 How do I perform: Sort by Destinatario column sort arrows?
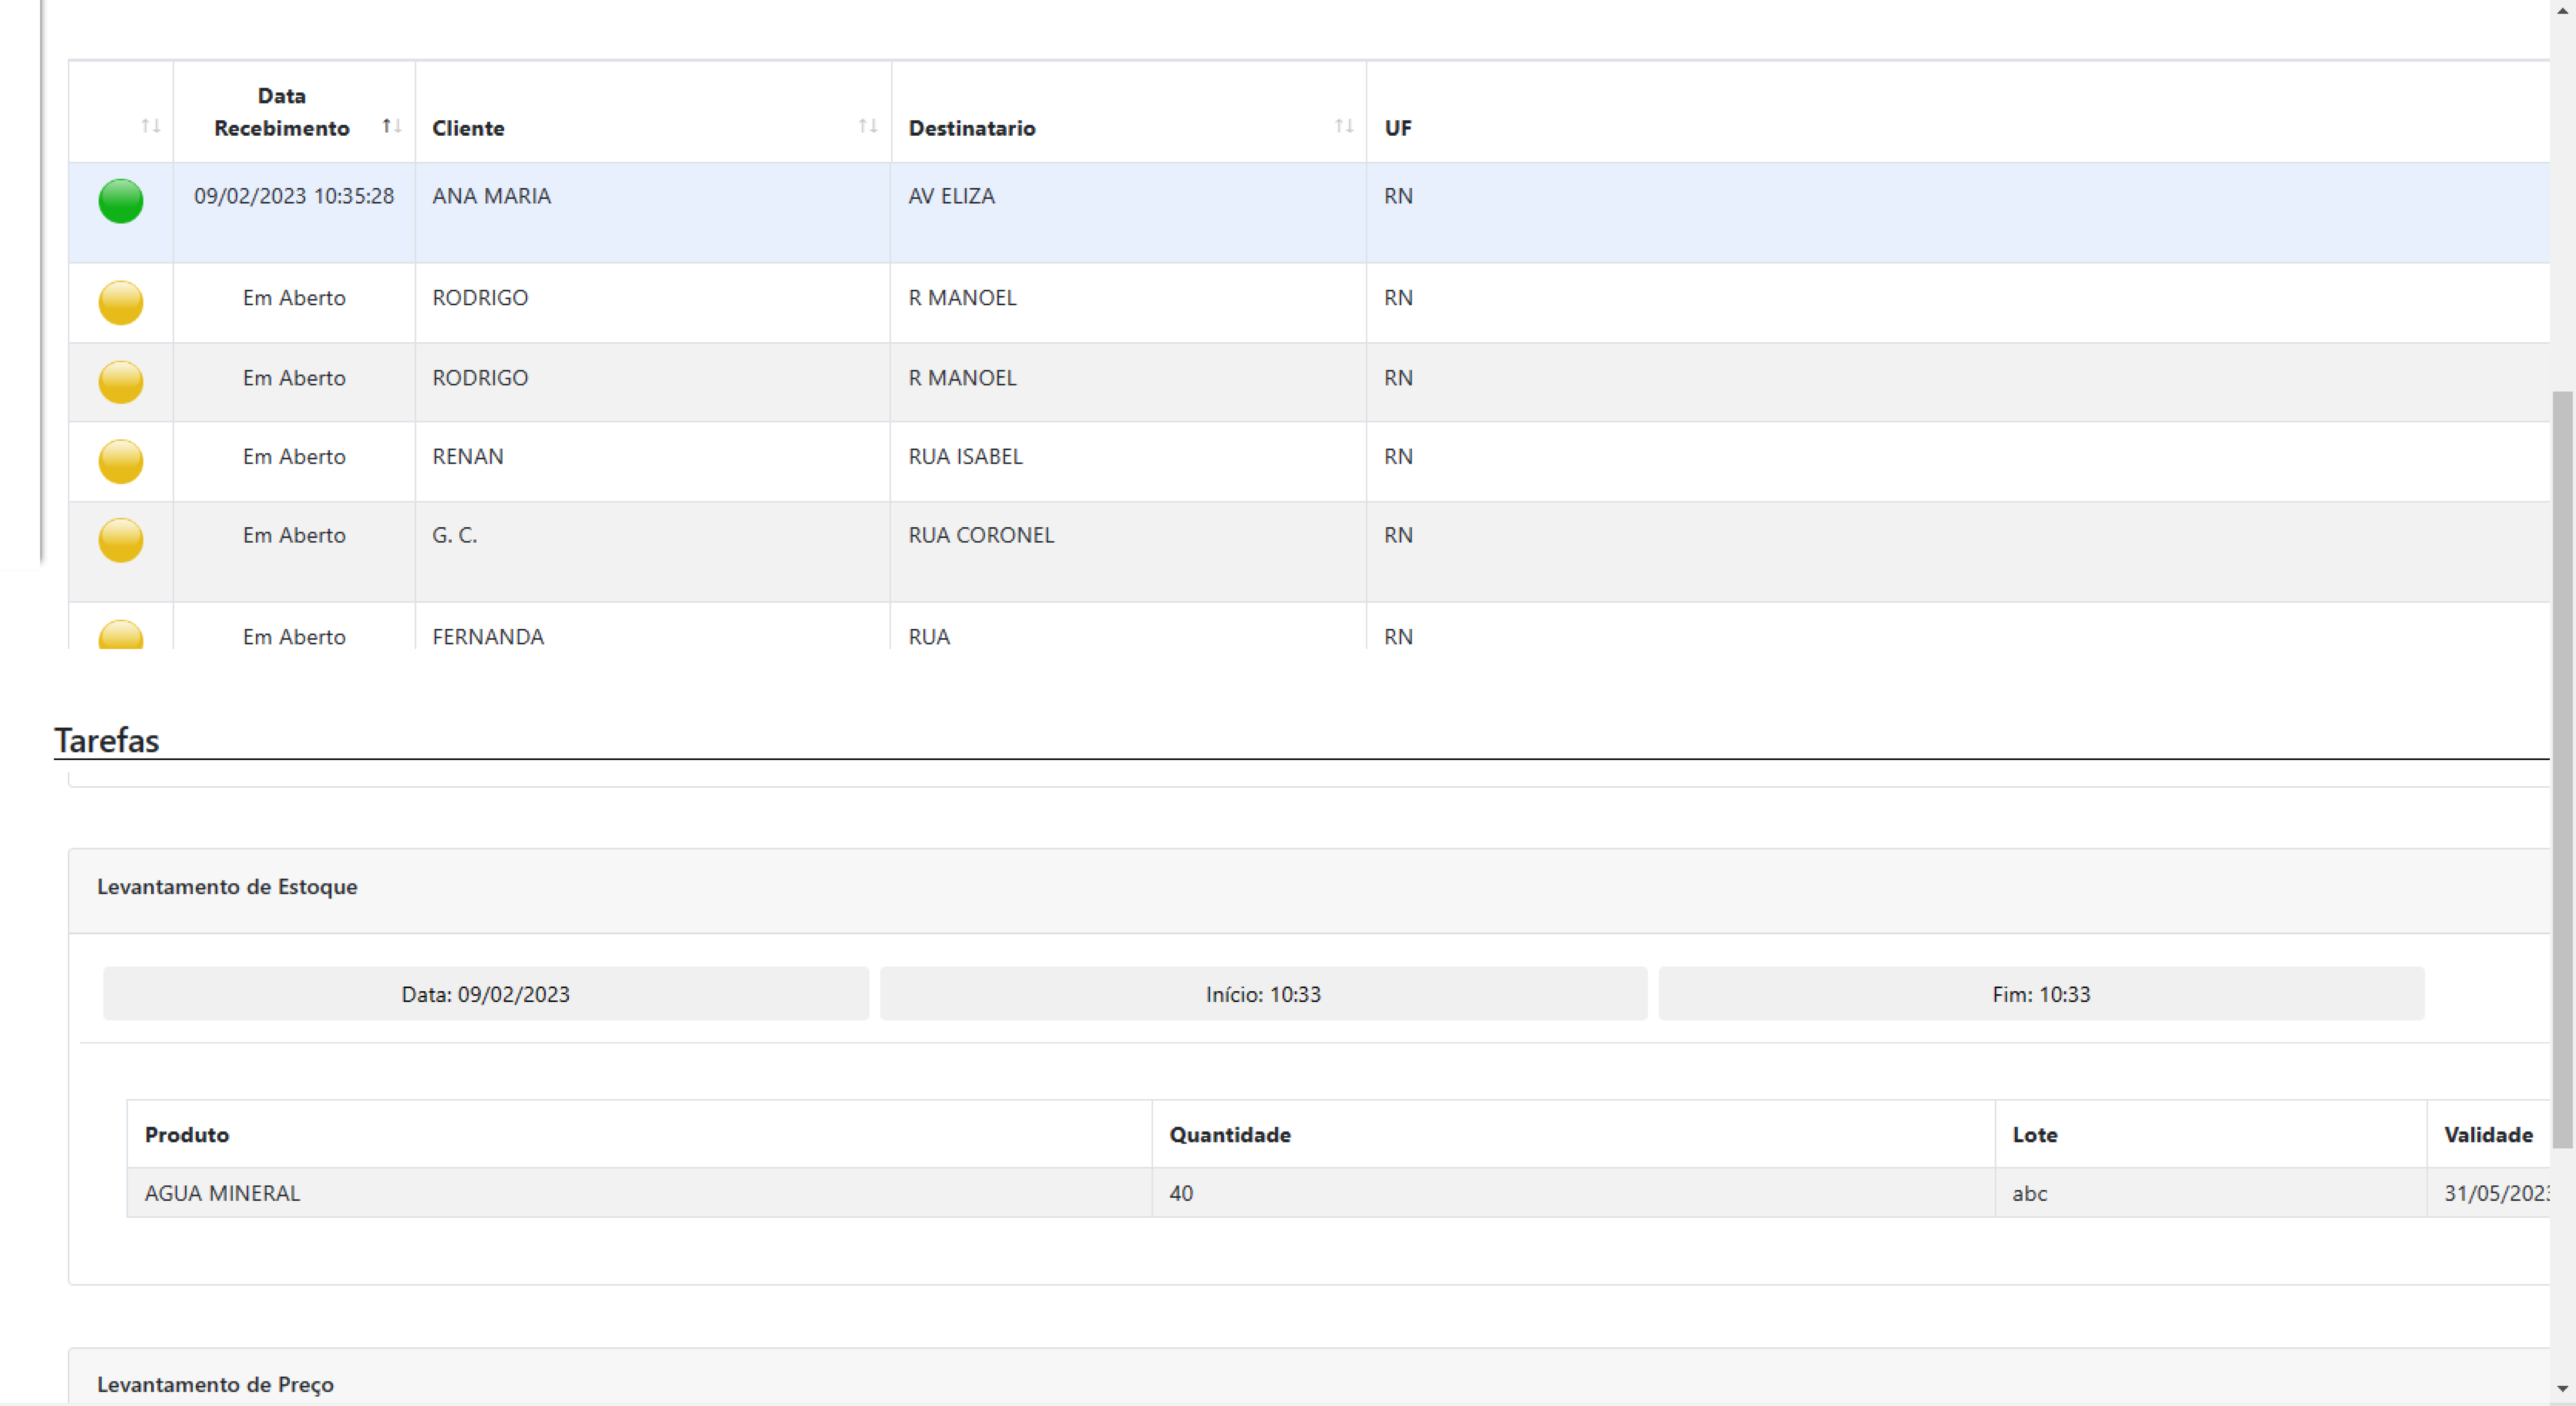(x=1343, y=126)
